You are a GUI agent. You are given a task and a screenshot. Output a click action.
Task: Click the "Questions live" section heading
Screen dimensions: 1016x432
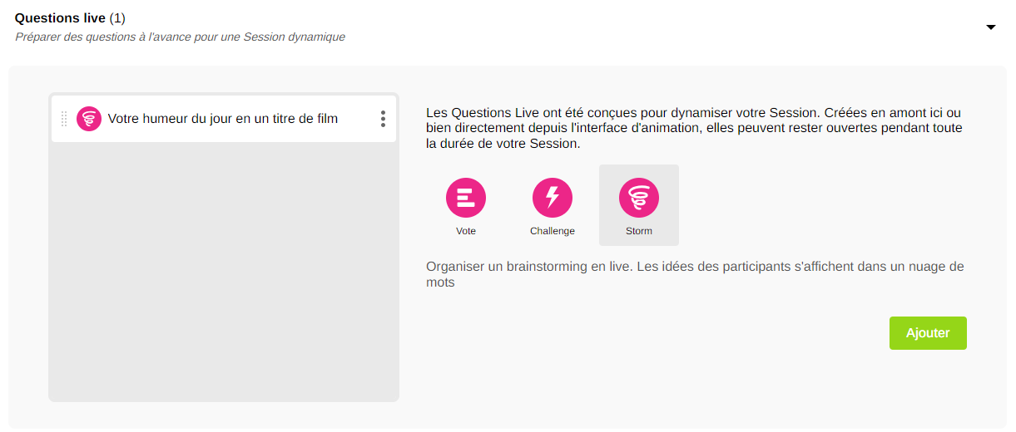coord(60,17)
